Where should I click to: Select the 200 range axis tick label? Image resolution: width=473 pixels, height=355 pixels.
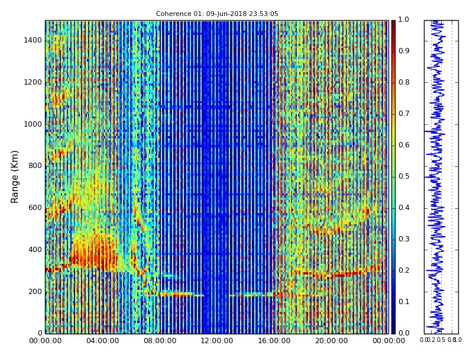click(x=35, y=292)
